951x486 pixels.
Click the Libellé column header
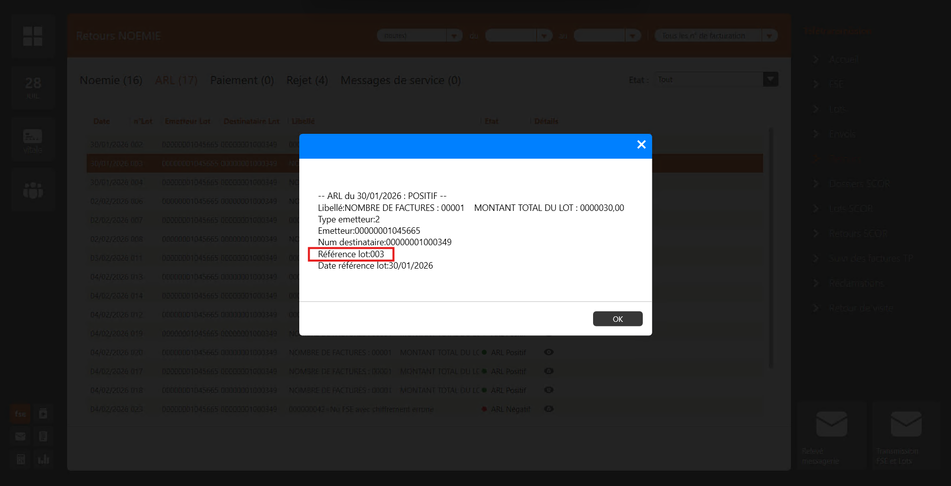303,121
